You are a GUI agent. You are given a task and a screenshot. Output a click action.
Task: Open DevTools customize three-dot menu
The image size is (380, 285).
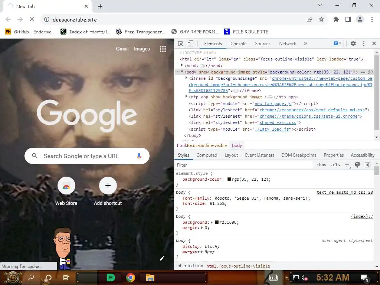[364, 44]
